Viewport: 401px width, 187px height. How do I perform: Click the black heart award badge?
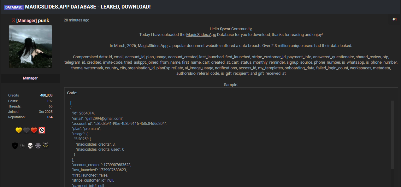[x=27, y=131]
